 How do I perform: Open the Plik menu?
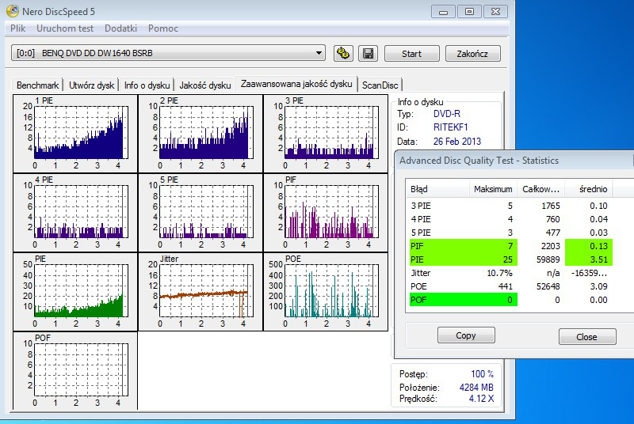click(x=17, y=28)
